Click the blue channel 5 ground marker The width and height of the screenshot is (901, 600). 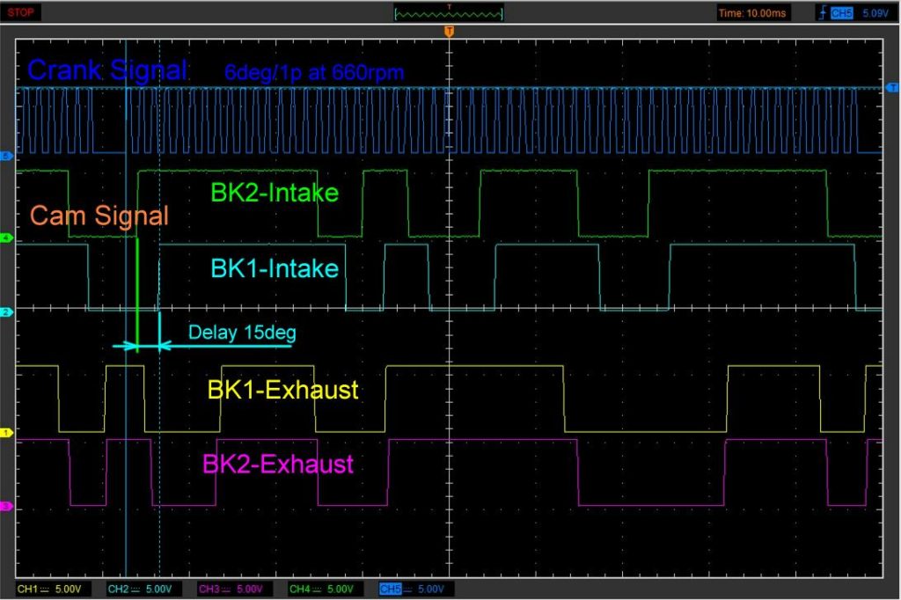pos(8,156)
